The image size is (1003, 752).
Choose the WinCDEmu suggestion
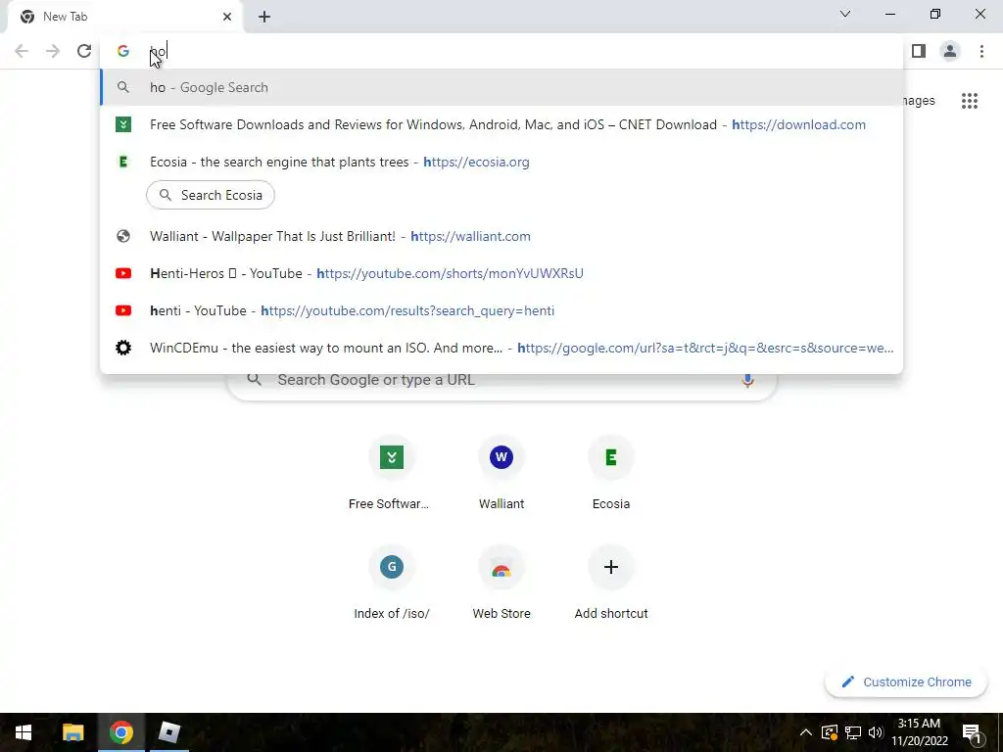coord(502,348)
